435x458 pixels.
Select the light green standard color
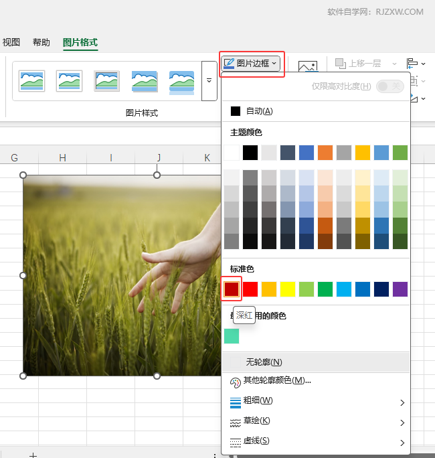(x=307, y=289)
